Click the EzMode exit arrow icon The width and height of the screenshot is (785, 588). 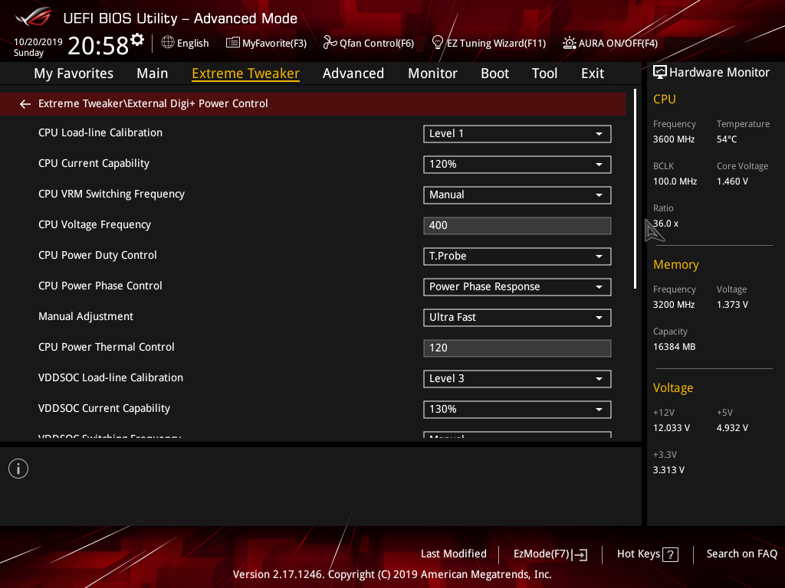click(580, 554)
